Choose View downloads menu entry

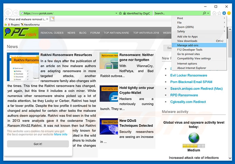tap(199, 41)
